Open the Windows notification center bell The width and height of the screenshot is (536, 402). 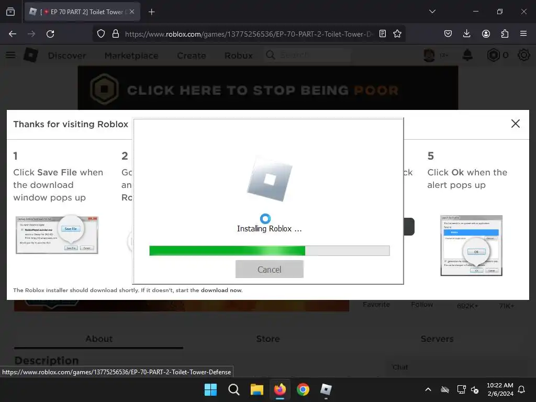[522, 389]
